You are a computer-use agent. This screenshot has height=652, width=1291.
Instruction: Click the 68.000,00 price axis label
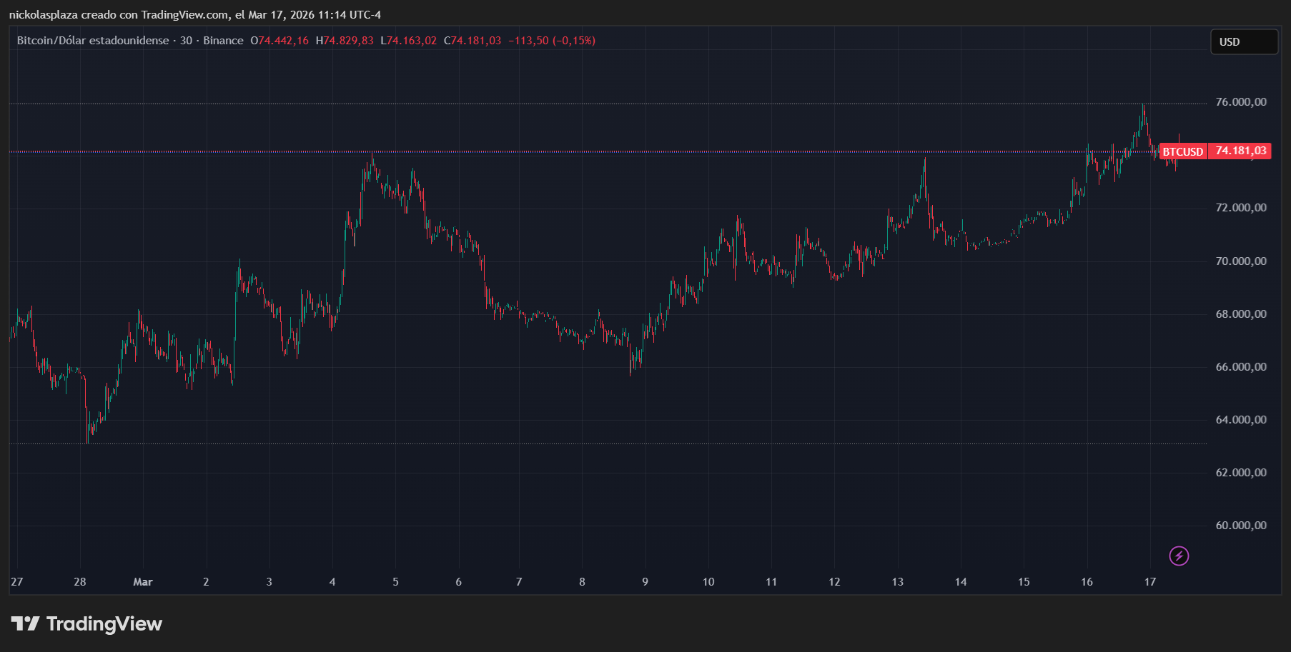1240,314
